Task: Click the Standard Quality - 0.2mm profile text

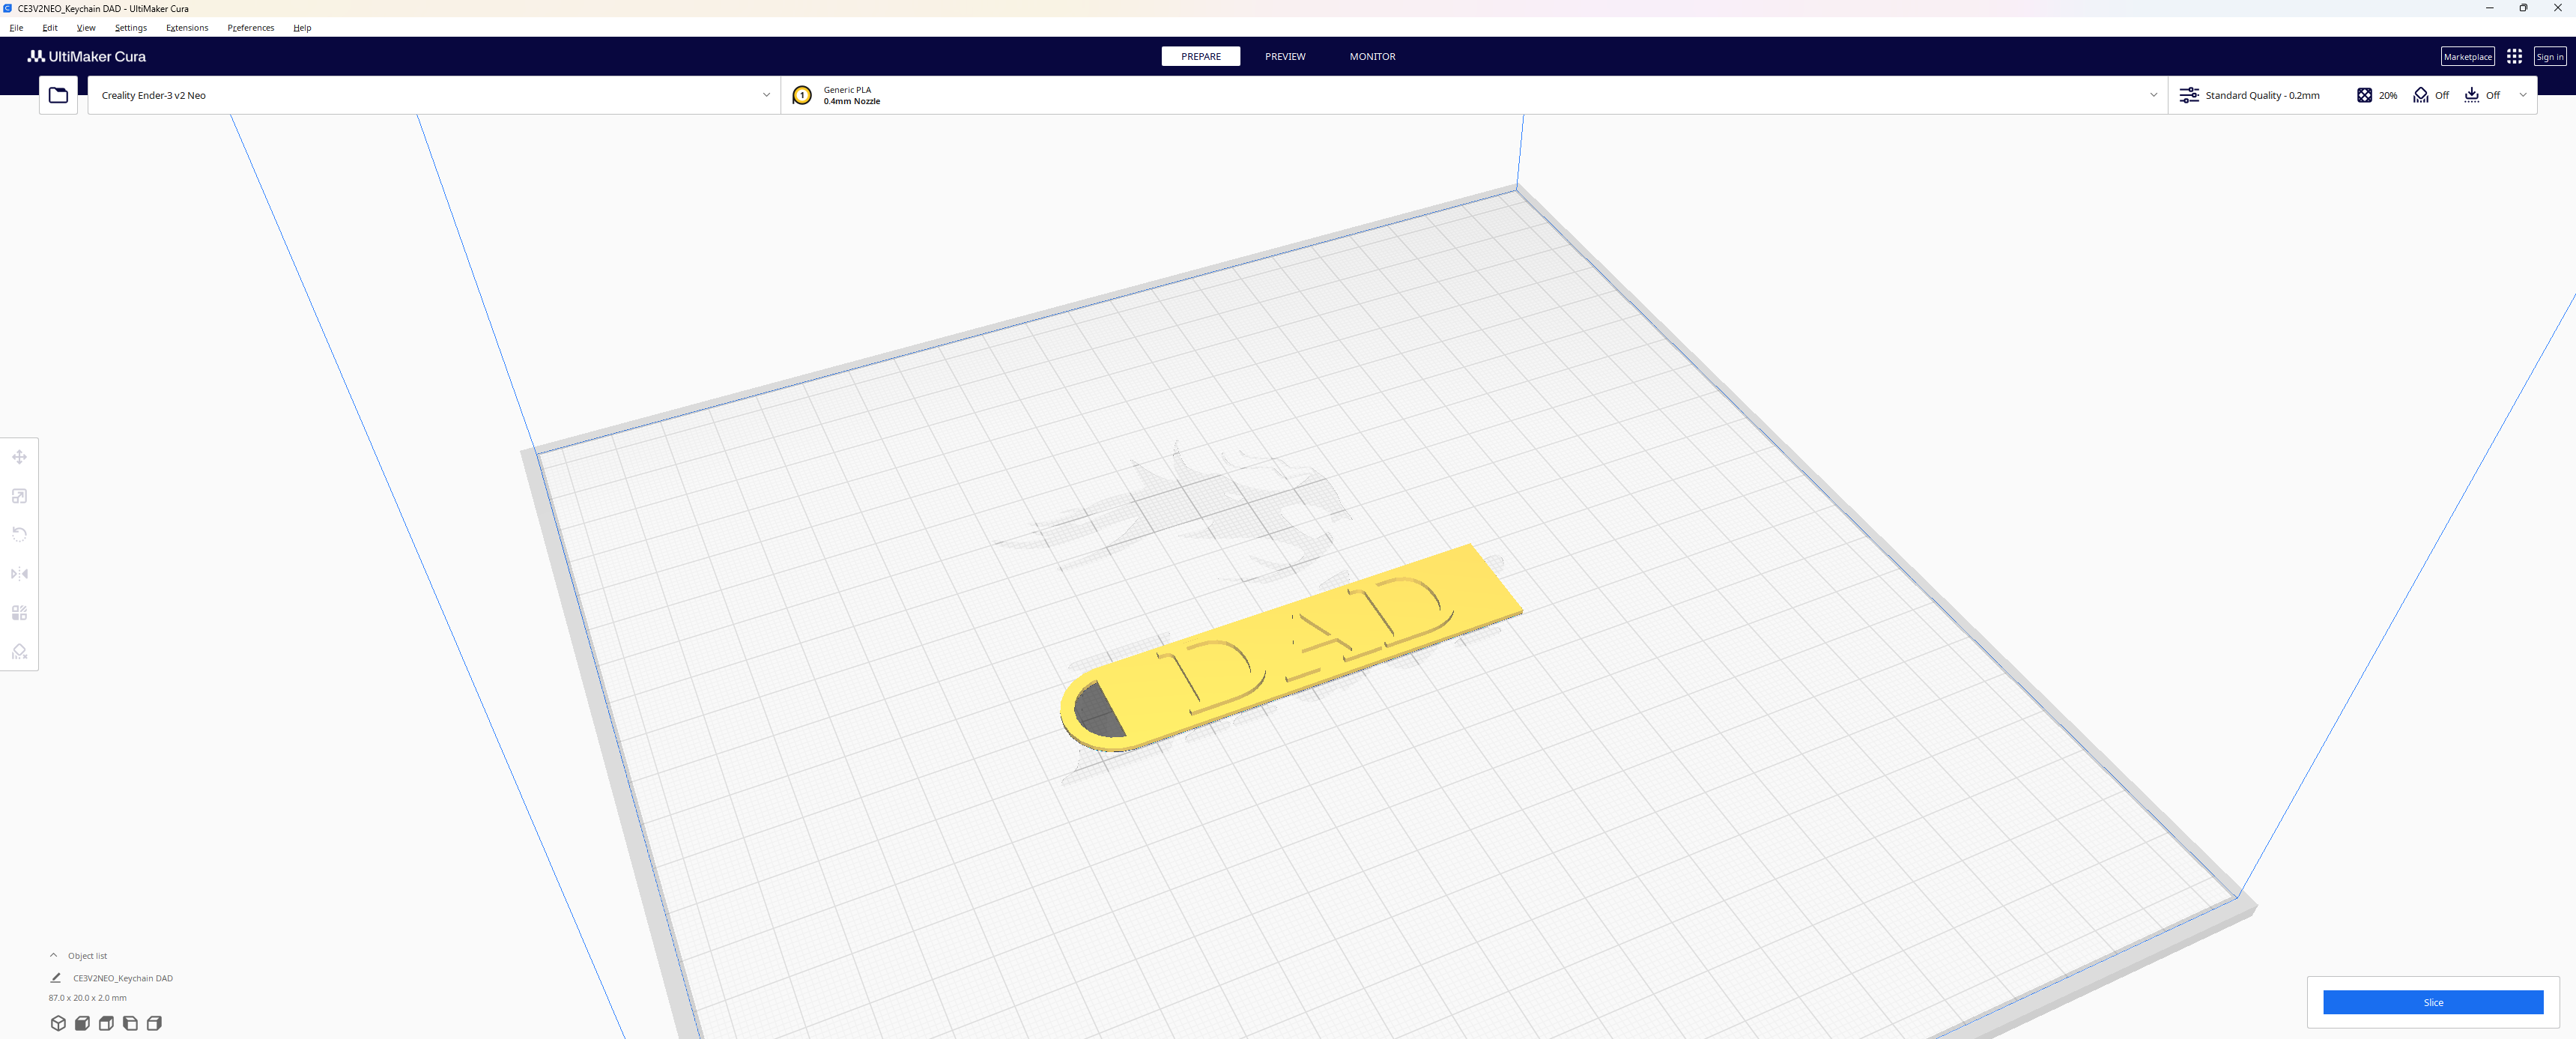Action: pyautogui.click(x=2262, y=95)
